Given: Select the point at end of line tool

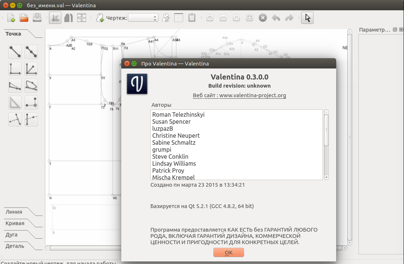Looking at the screenshot, I should point(15,52).
